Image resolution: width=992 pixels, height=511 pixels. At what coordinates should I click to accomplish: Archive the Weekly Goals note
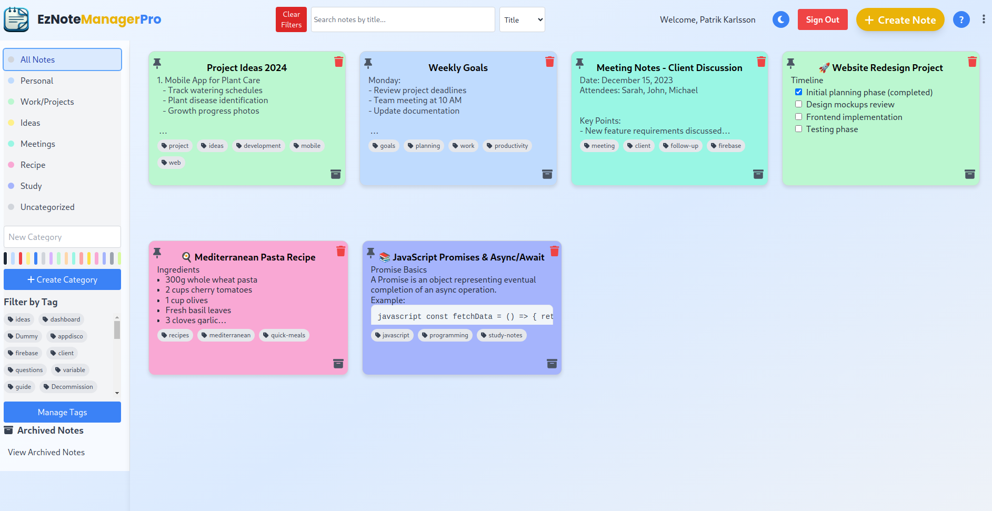[x=547, y=174]
